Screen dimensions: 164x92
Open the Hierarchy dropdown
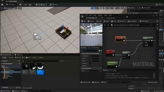tap(122, 21)
